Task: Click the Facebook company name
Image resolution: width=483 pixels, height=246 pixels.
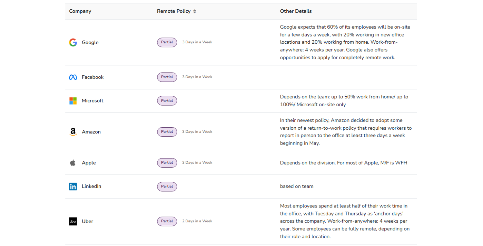Action: point(92,77)
